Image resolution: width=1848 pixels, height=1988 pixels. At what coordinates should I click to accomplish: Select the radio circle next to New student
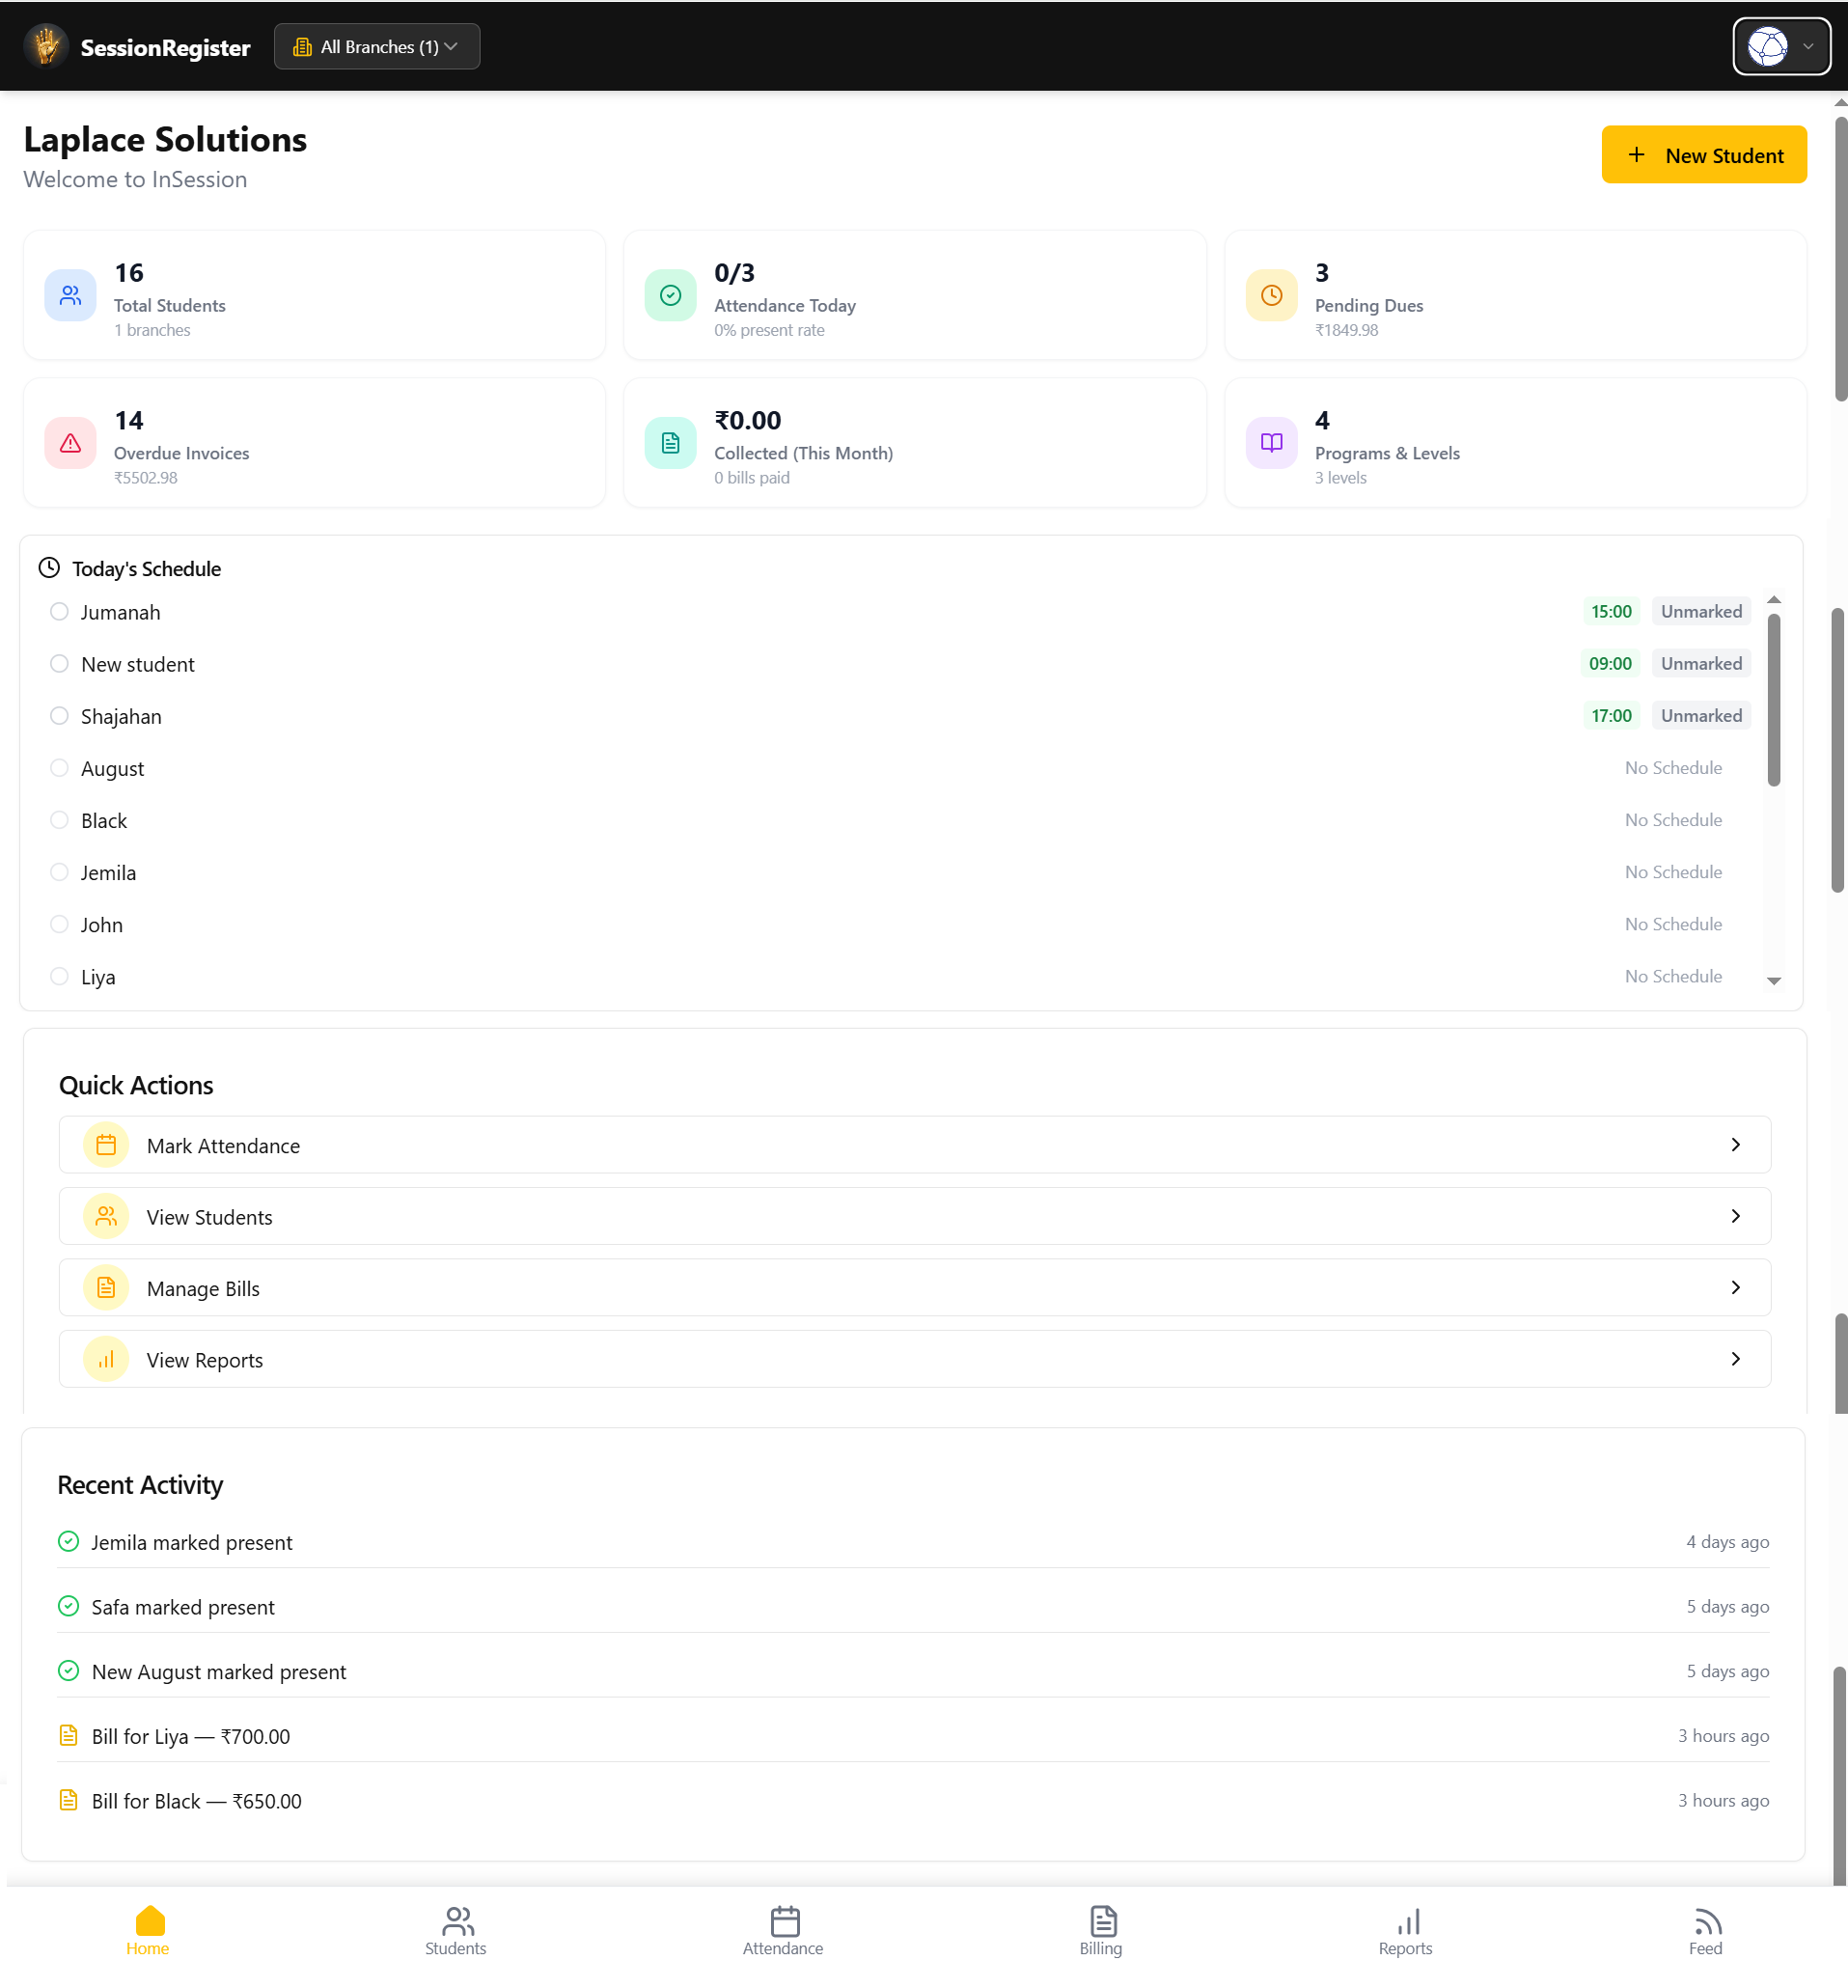pyautogui.click(x=59, y=664)
